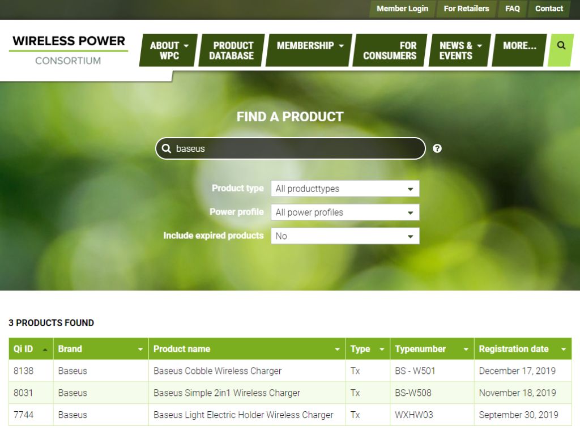The image size is (580, 435).
Task: Click the Find a Product heading
Action: coord(290,117)
